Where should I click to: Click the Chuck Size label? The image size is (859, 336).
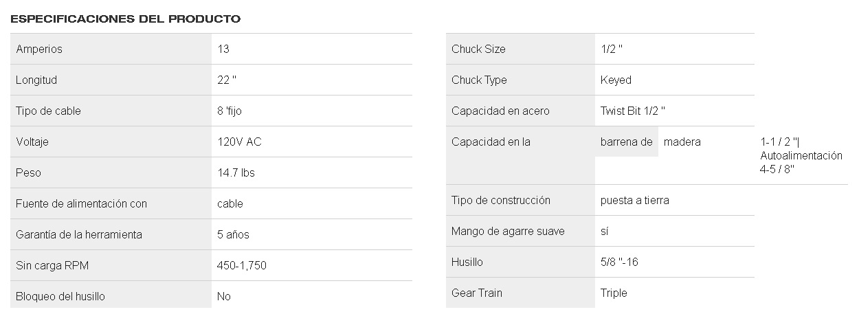point(478,49)
